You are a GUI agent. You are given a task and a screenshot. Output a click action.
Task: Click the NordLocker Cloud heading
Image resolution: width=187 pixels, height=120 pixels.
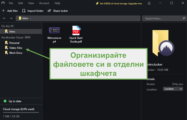(x=12, y=37)
